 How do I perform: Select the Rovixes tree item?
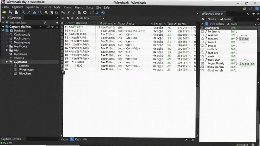click(19, 58)
